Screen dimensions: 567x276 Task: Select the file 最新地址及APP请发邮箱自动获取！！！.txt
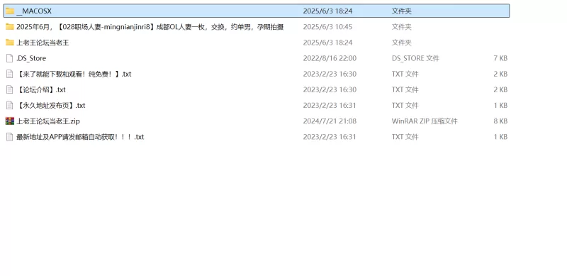[80, 137]
